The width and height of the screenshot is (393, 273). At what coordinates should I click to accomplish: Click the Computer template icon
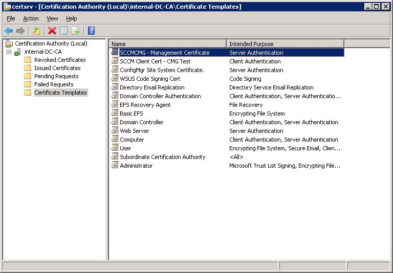115,139
